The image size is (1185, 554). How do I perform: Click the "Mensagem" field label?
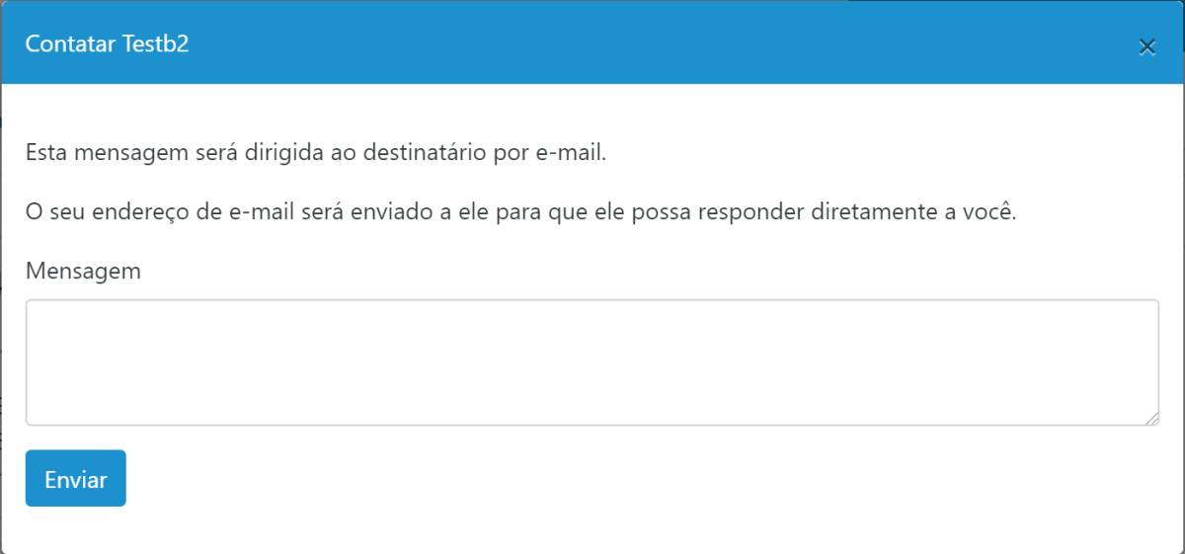[x=83, y=271]
